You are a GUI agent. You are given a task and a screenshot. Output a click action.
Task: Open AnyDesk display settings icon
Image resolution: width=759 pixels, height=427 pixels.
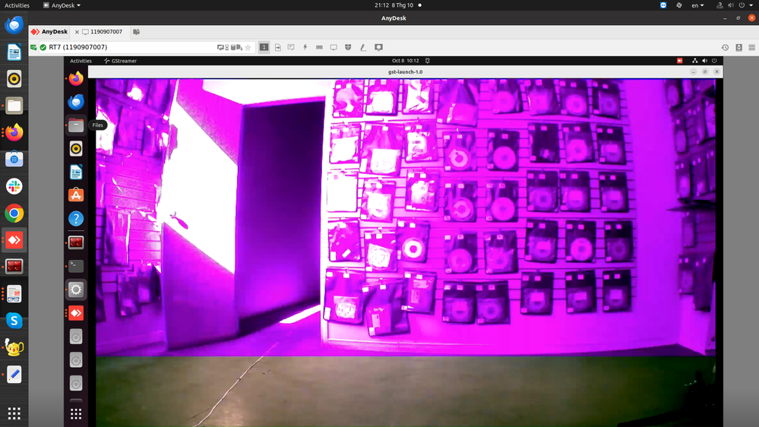click(334, 47)
